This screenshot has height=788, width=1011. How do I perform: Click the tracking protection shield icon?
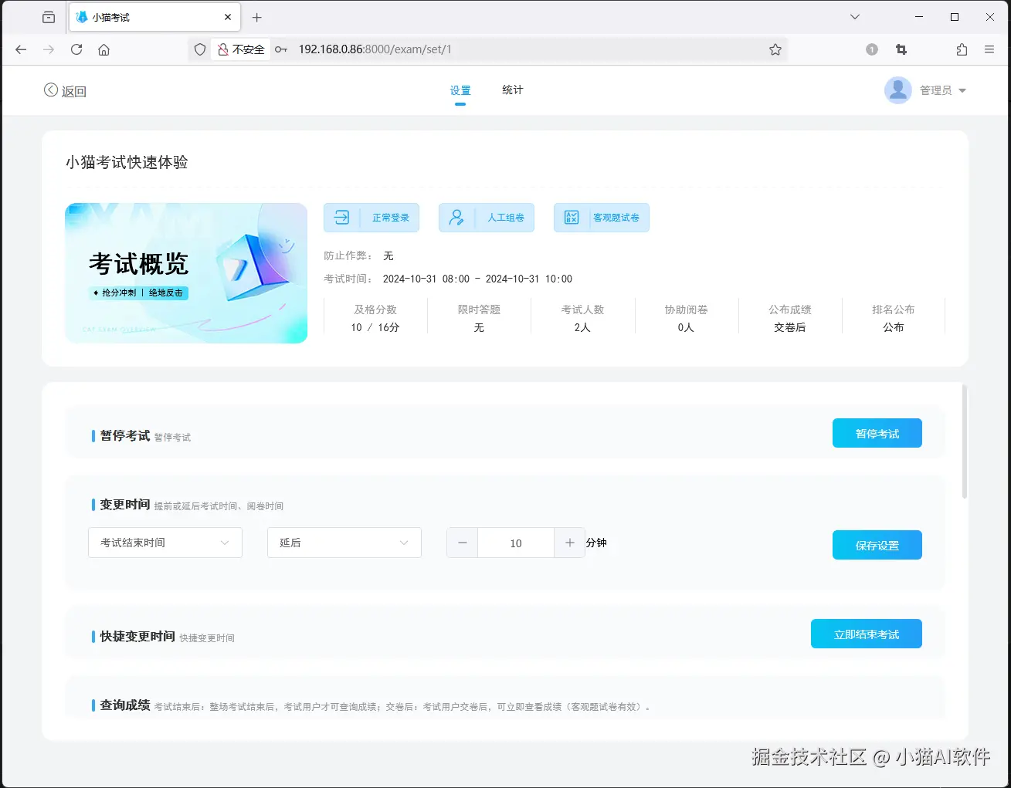pos(199,49)
